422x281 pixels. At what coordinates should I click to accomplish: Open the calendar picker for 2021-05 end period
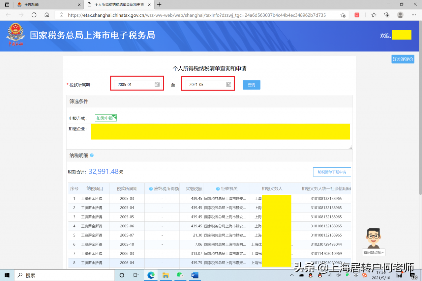click(228, 84)
